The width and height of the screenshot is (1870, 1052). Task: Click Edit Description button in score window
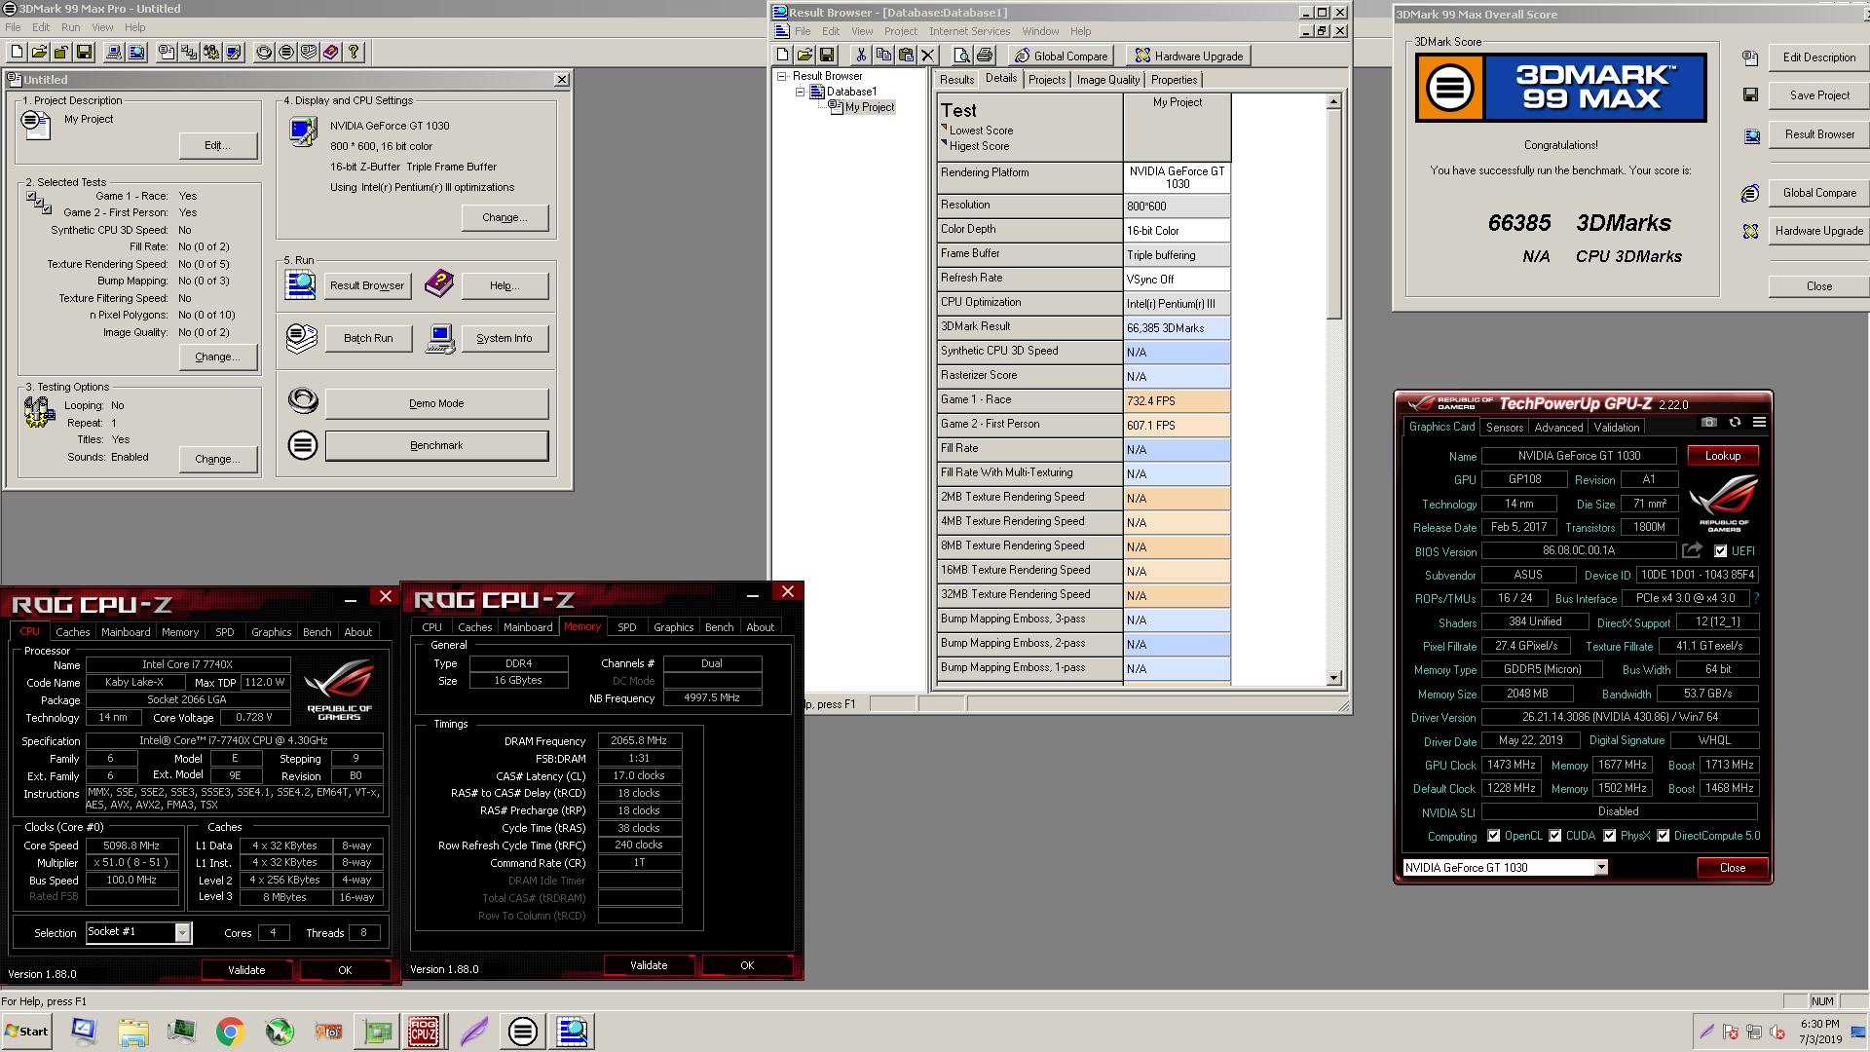tap(1819, 57)
